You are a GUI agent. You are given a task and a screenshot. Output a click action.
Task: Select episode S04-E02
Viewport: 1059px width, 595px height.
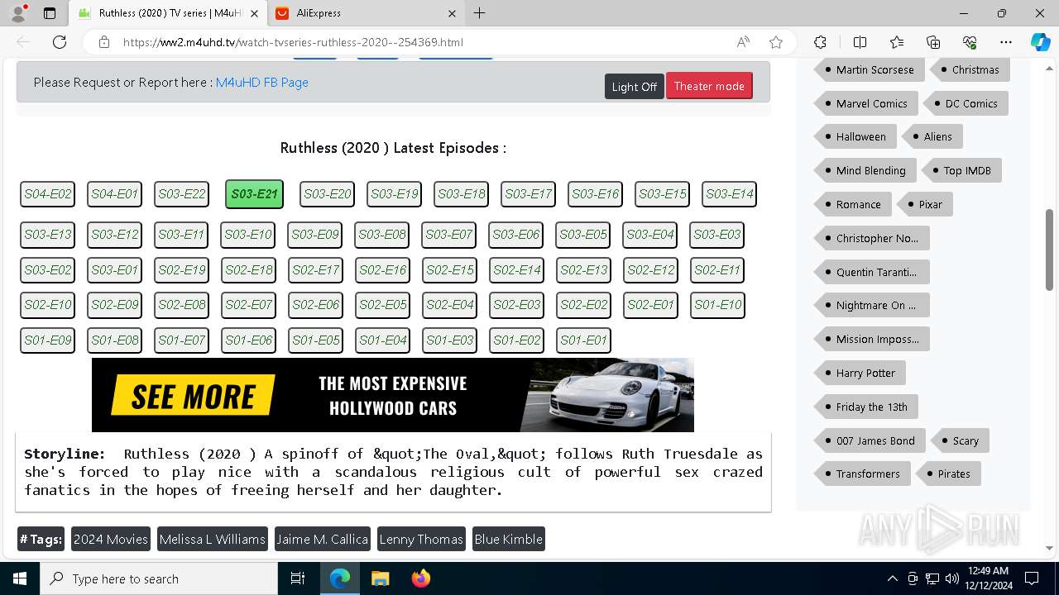point(48,194)
